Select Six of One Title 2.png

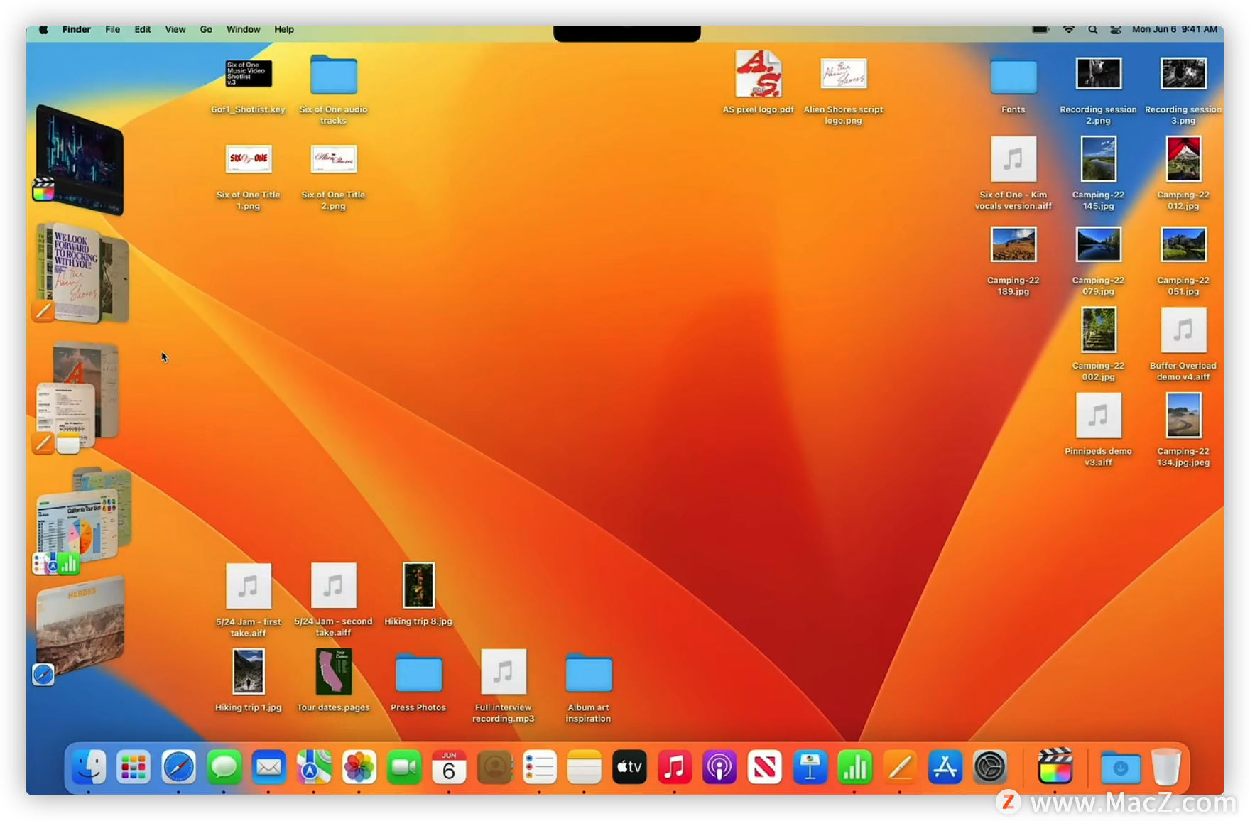[x=333, y=178]
